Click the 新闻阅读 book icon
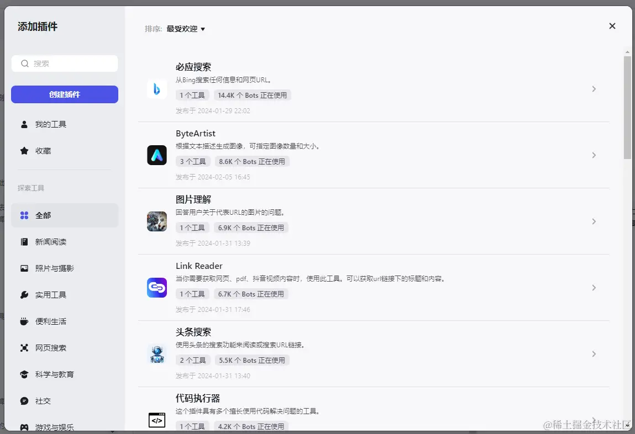 click(24, 242)
